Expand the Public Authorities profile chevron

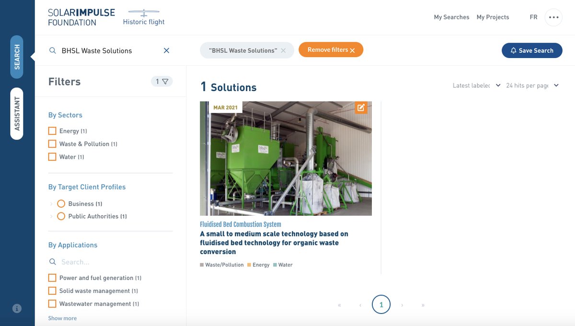[52, 216]
